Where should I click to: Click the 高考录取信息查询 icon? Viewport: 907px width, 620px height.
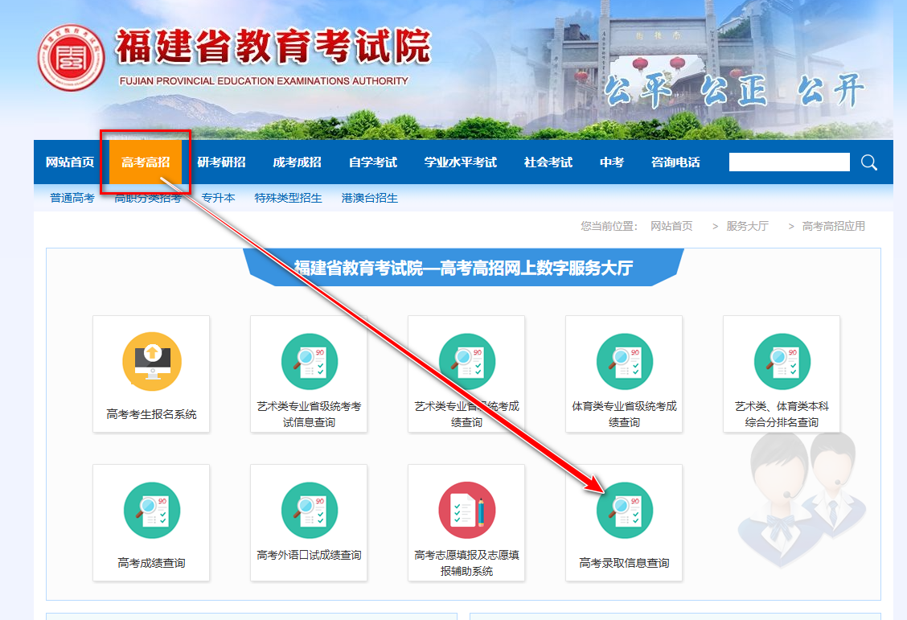[x=625, y=510]
